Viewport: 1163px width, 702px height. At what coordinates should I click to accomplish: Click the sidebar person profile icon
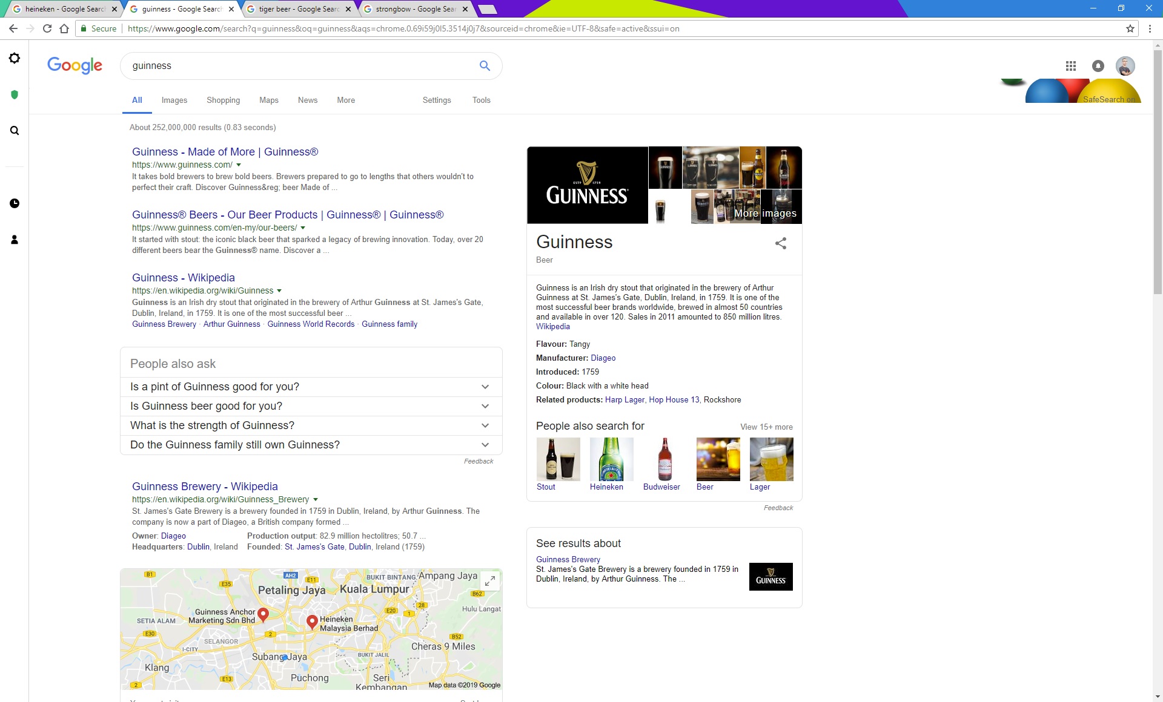point(15,240)
